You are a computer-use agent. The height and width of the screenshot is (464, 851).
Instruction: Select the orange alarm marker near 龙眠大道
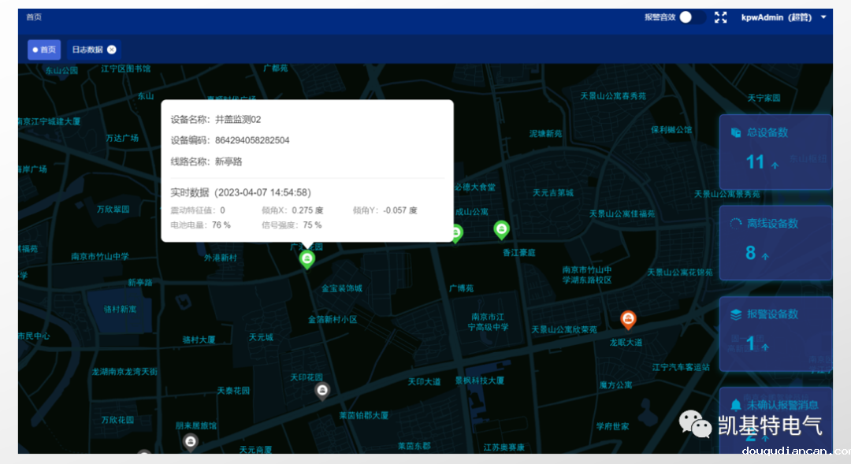[628, 319]
